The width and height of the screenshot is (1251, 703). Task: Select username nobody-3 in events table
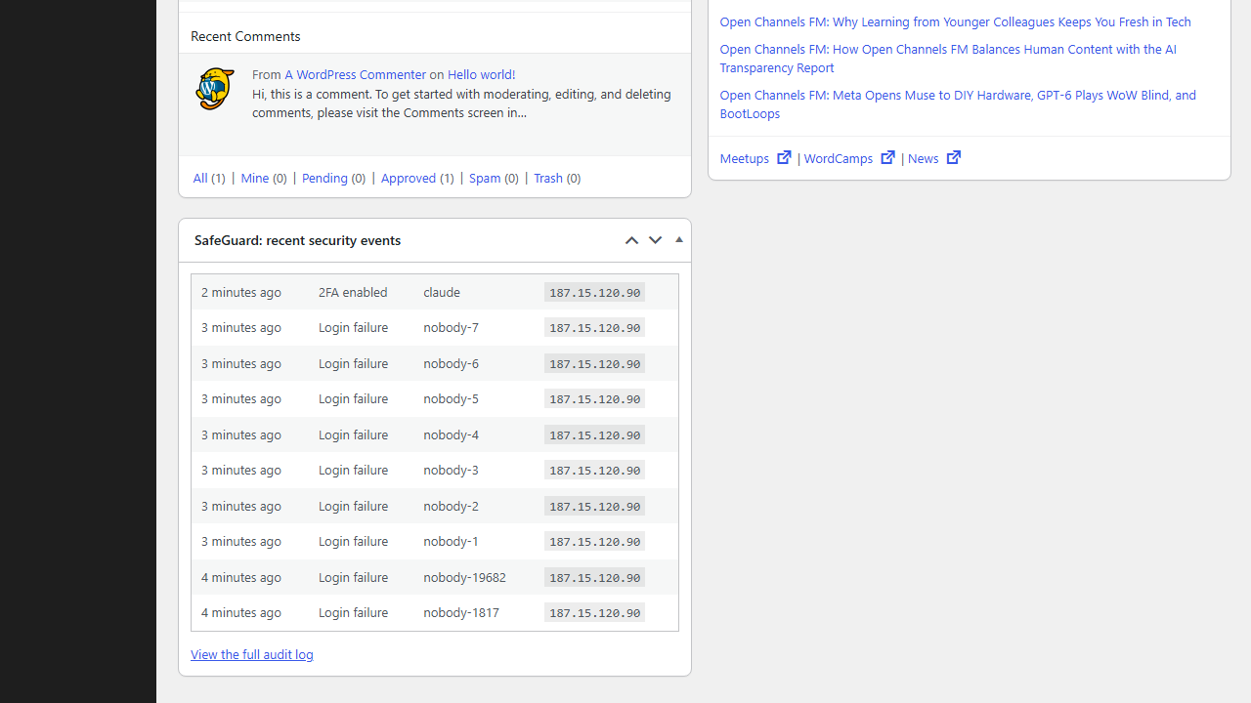[452, 470]
